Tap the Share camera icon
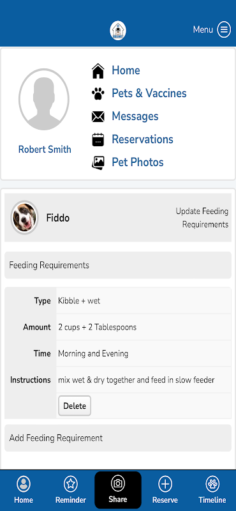This screenshot has width=236, height=511. [118, 483]
